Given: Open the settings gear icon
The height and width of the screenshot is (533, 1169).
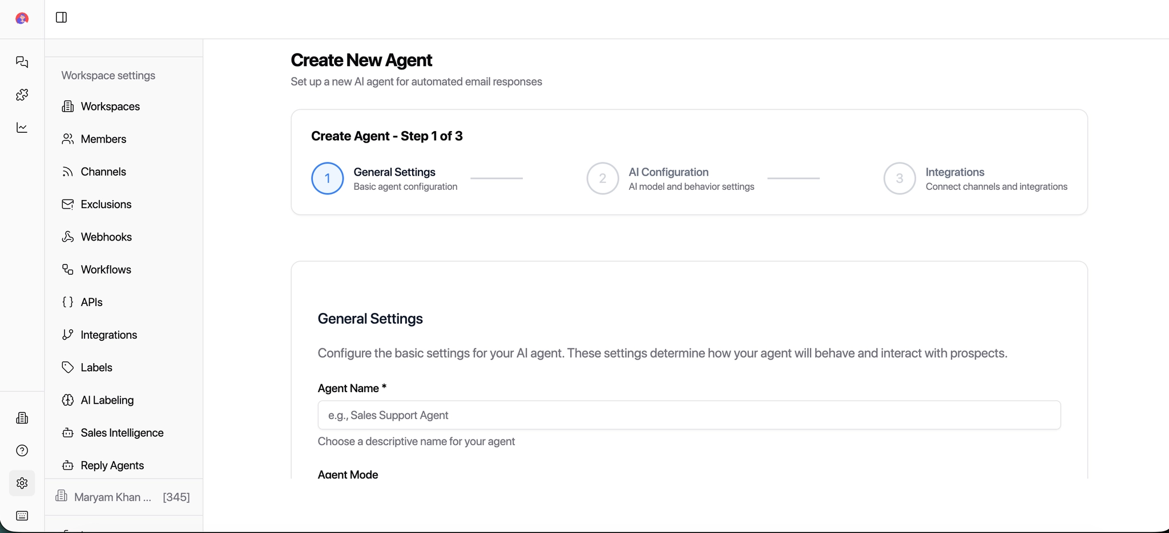Looking at the screenshot, I should tap(22, 483).
